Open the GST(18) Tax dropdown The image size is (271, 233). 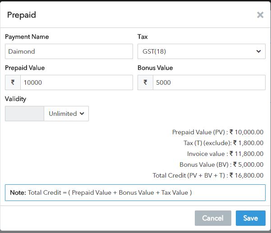(202, 51)
